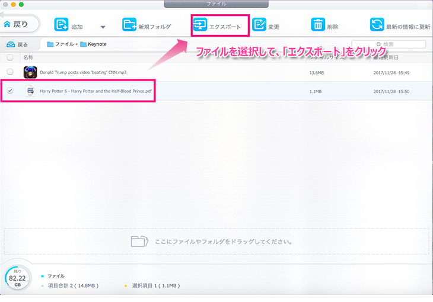433x302 pixels.
Task: Click the 削除 trash icon
Action: point(318,24)
